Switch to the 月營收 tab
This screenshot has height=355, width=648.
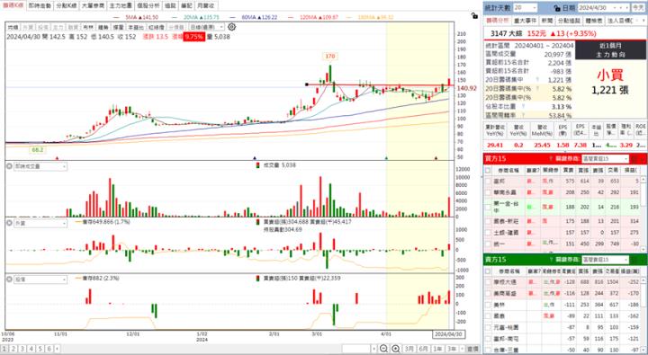(205, 5)
